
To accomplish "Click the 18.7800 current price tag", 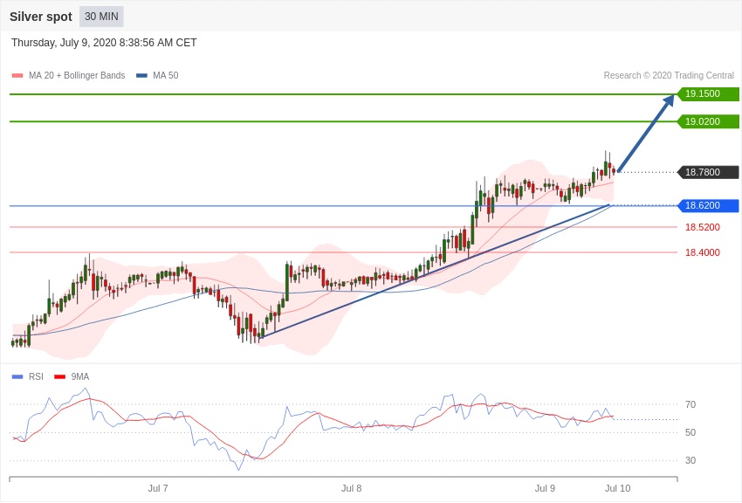I will click(x=707, y=172).
